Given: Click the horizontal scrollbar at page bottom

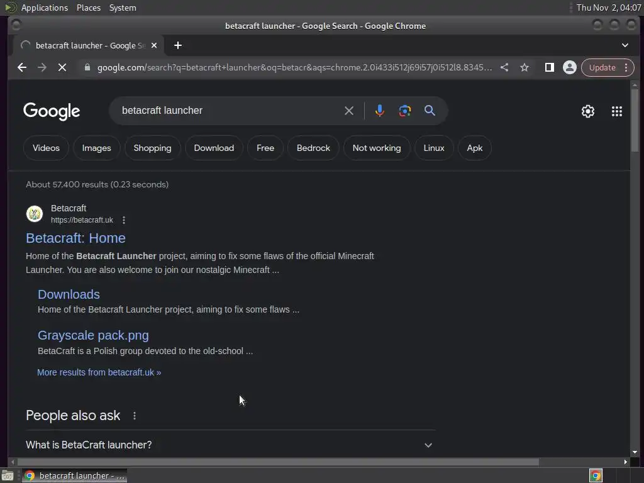Looking at the screenshot, I should [x=277, y=462].
